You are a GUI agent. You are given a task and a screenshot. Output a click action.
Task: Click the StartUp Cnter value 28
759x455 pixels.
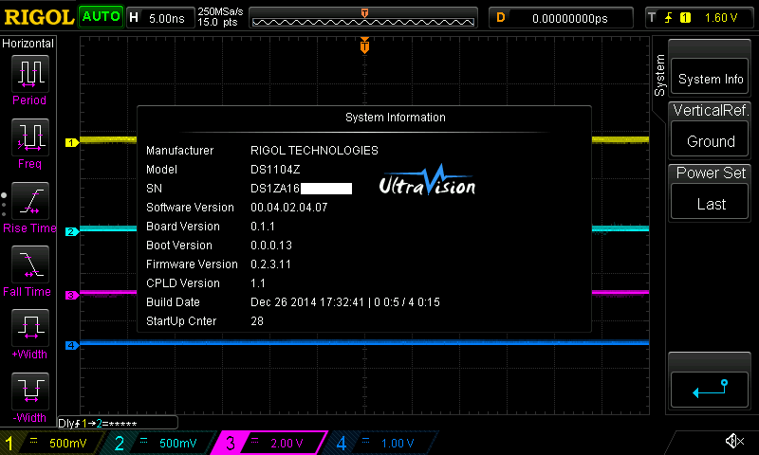tap(257, 321)
